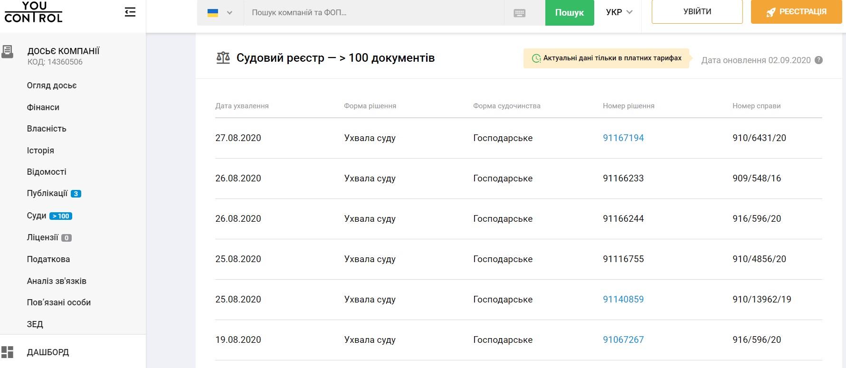Open the Фінанси sidebar section

tap(43, 107)
